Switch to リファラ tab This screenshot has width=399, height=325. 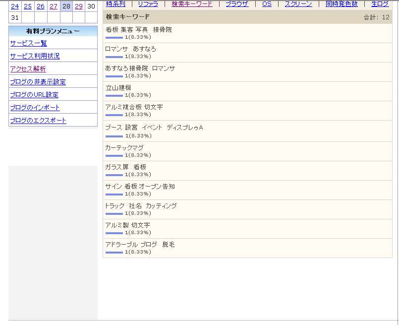pos(148,4)
